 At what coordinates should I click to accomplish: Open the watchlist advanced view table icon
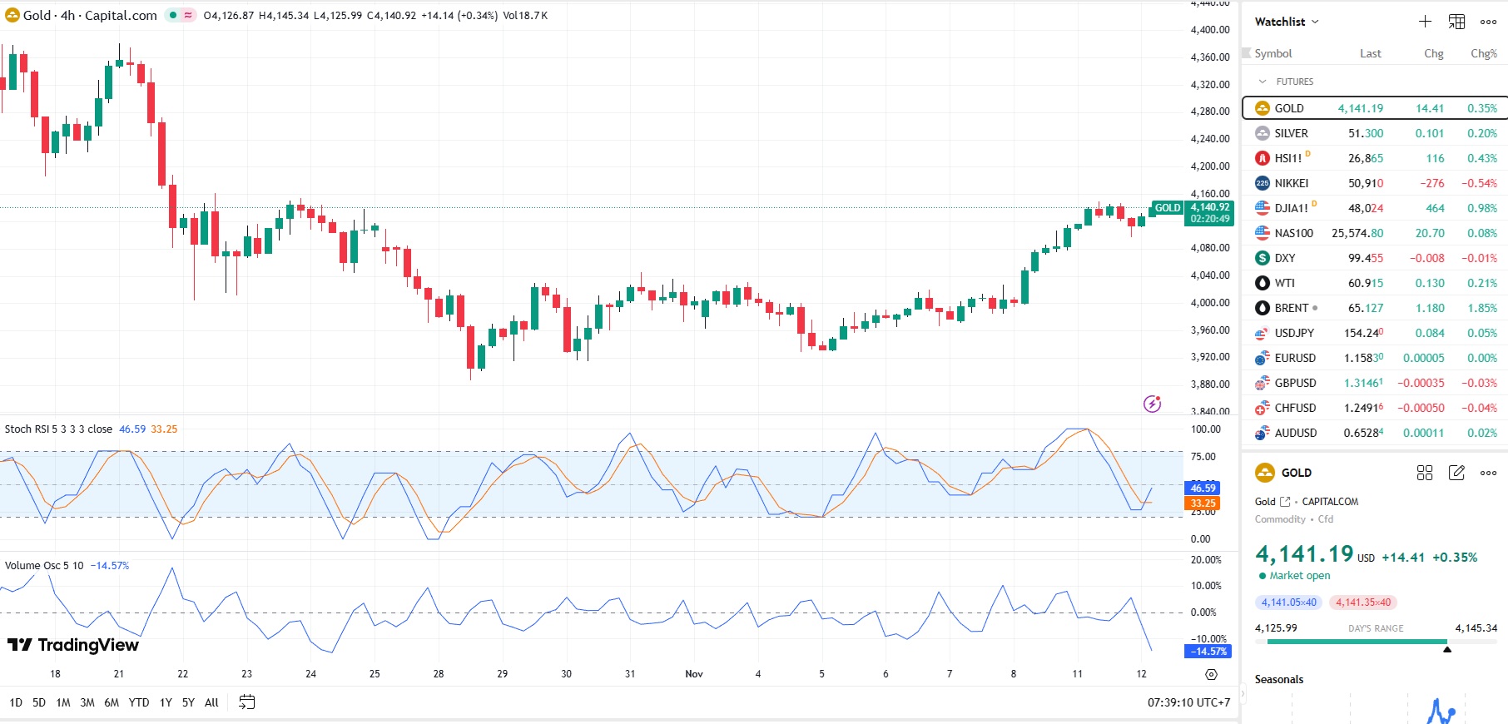tap(1456, 22)
